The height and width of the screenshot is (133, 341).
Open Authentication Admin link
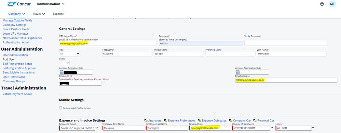[x=16, y=42]
